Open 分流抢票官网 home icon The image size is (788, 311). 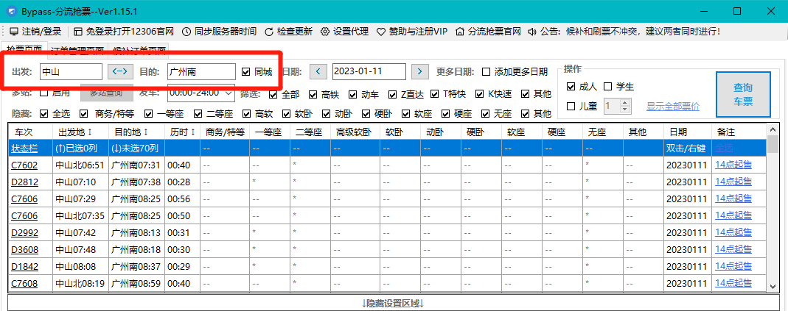tap(461, 32)
